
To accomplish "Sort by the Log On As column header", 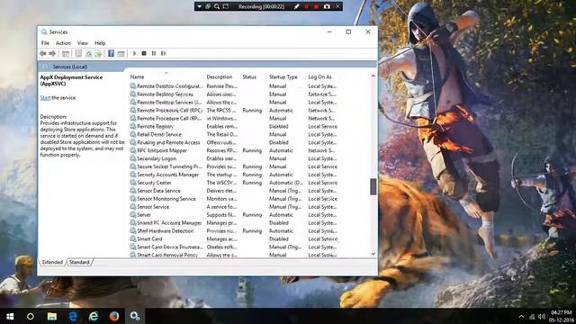I will (322, 76).
